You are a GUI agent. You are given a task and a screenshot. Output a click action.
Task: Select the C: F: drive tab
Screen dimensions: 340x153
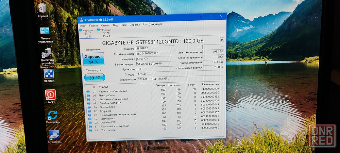(87, 33)
